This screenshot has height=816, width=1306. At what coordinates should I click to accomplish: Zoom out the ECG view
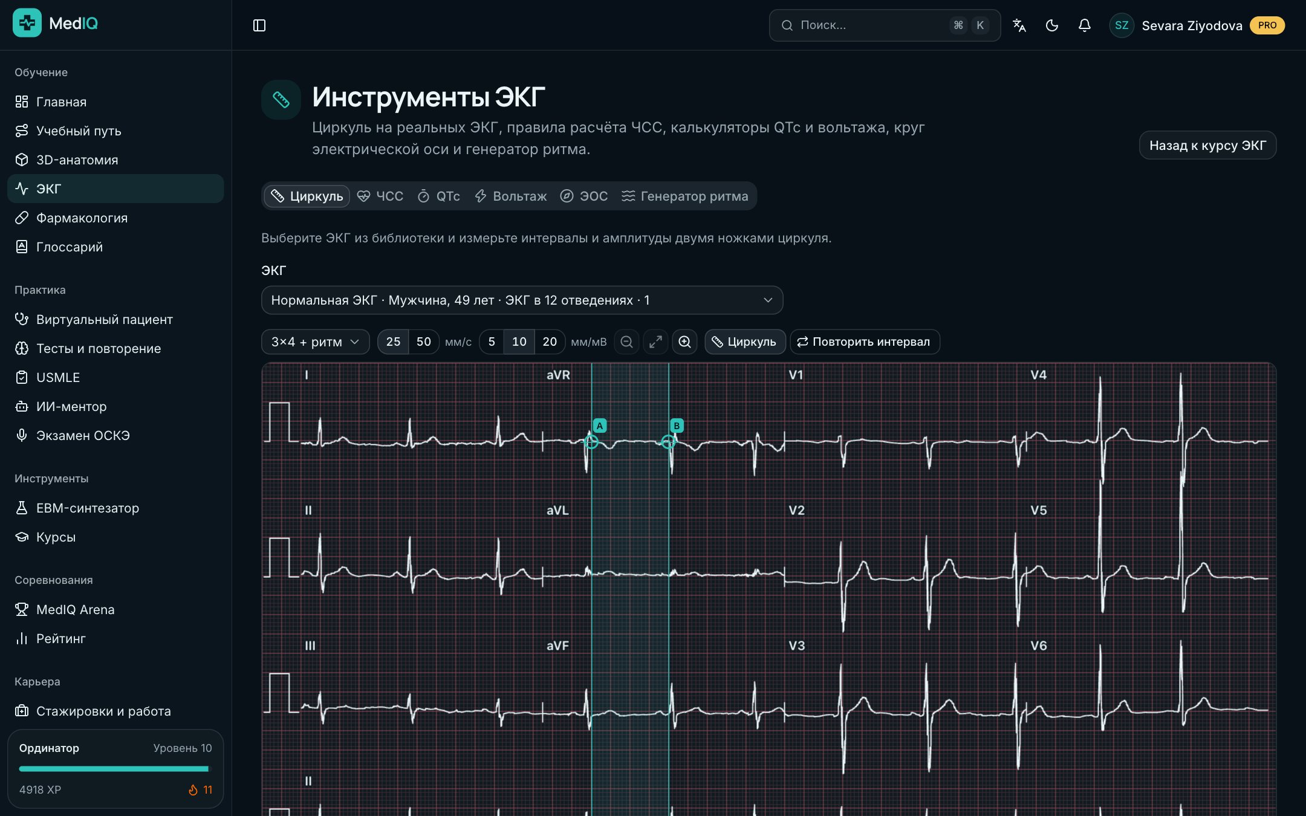click(626, 342)
